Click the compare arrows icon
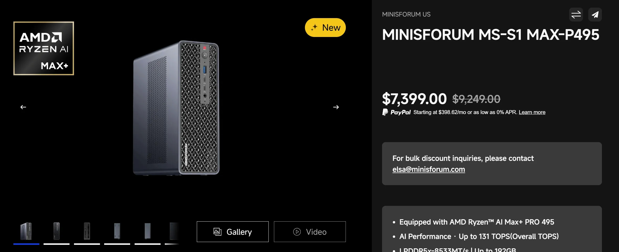This screenshot has height=252, width=619. [x=576, y=14]
